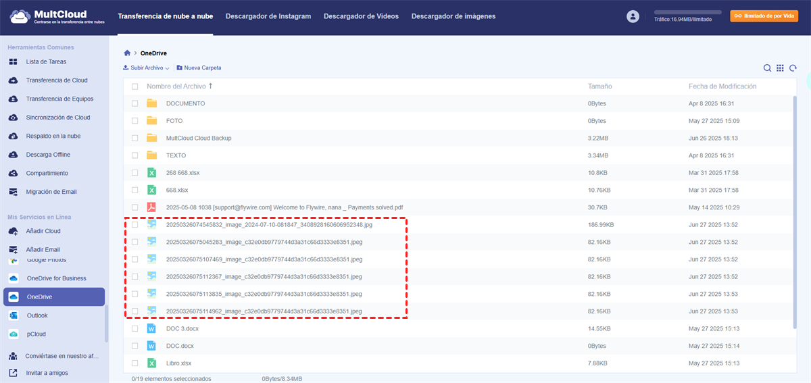Select 20250326075114962 jpeg file name
The width and height of the screenshot is (811, 383).
click(x=264, y=311)
